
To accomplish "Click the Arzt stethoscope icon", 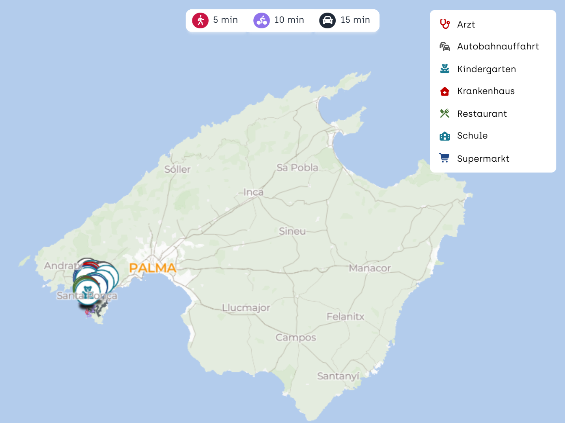I will pos(445,24).
